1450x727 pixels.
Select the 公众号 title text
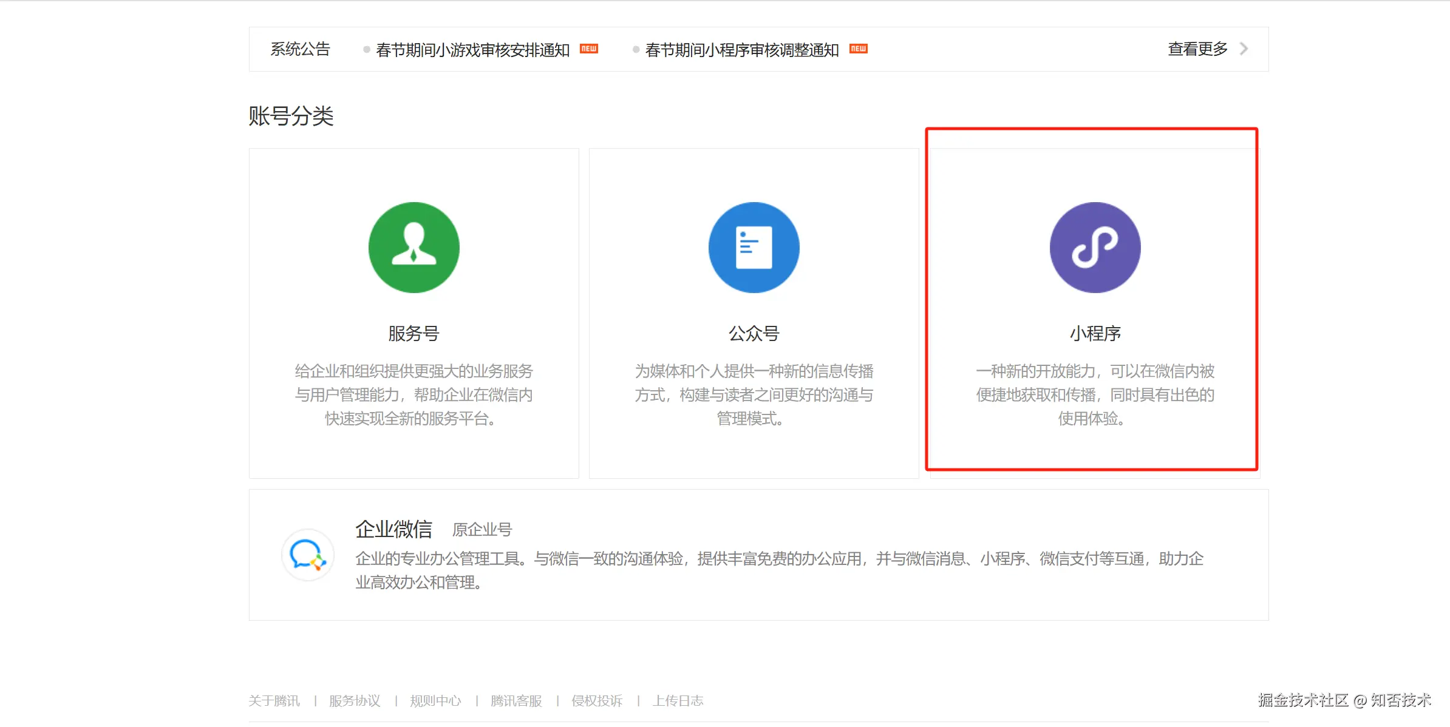[x=754, y=333]
